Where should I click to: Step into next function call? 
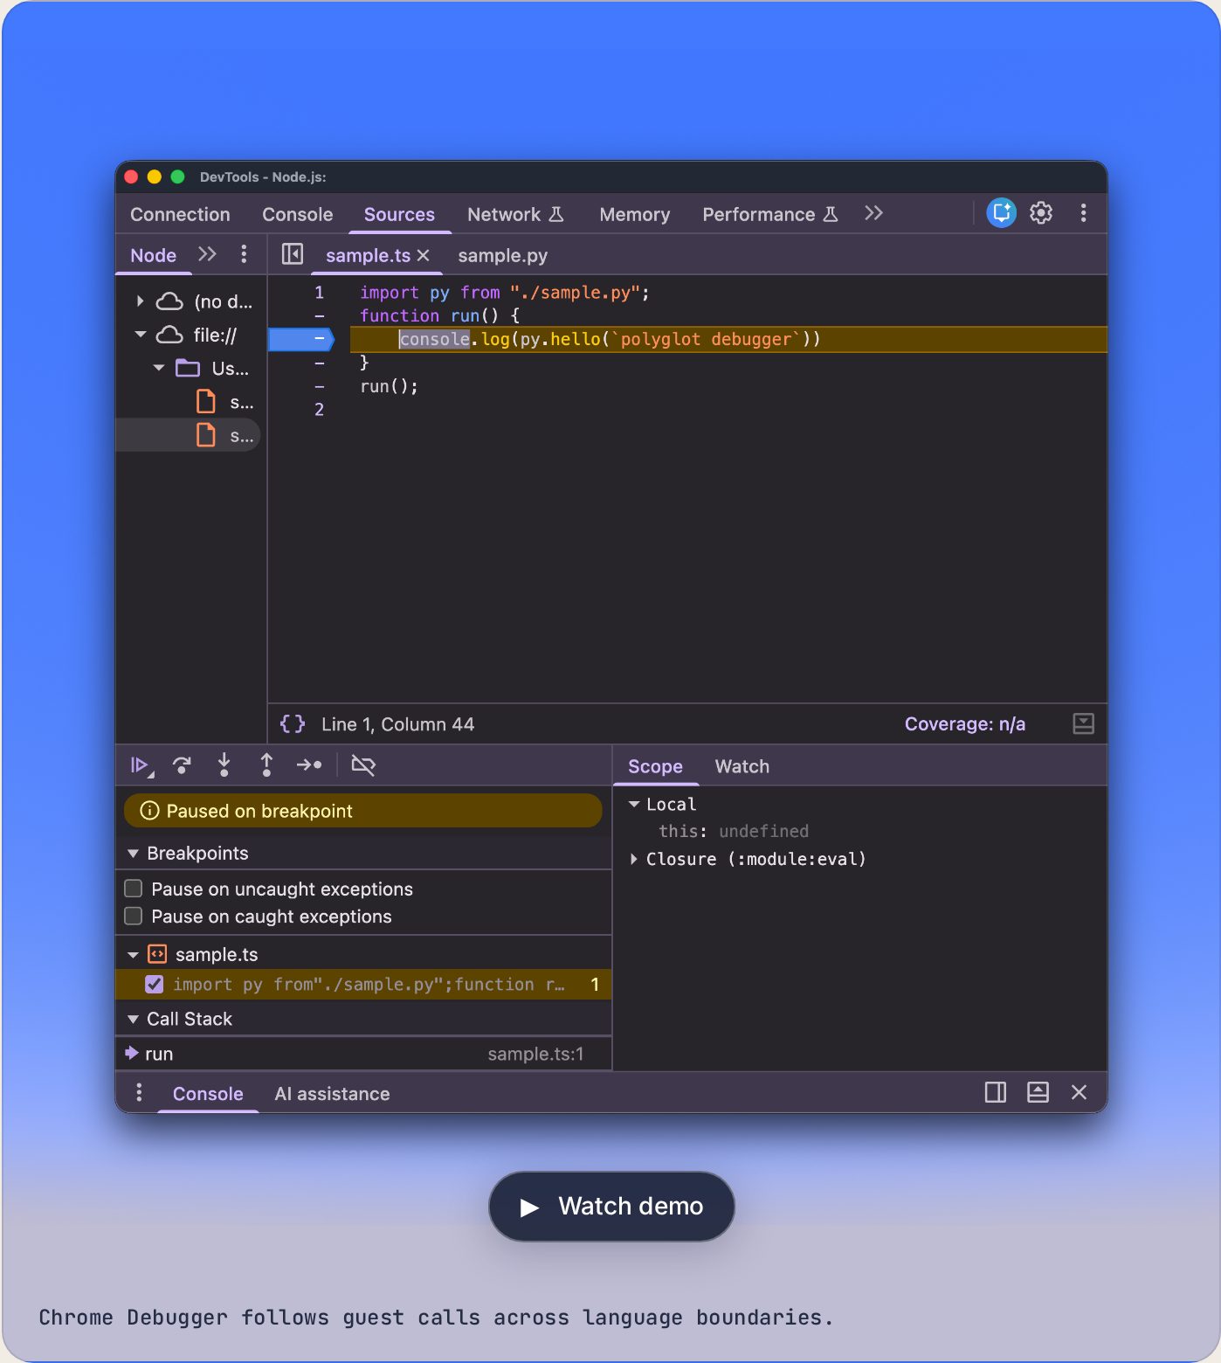pos(224,765)
